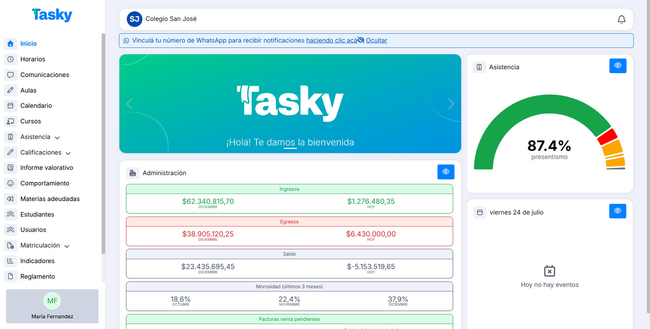Screen dimensions: 650x329
Task: Click Ingresos December value $62.340.815,70
Action: (208, 201)
